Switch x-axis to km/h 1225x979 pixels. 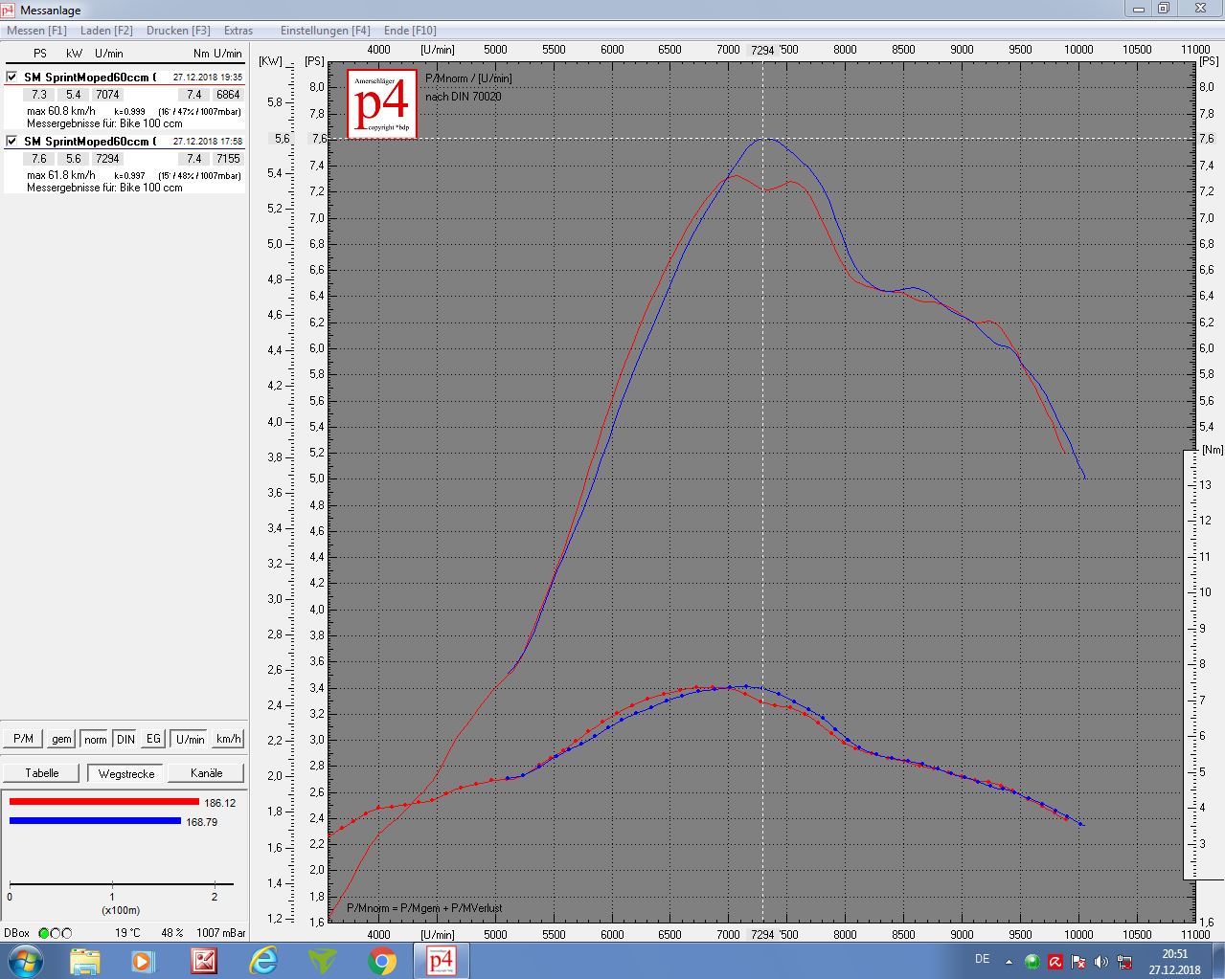tap(228, 739)
